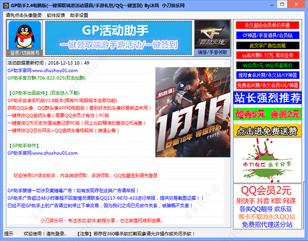Click the green 超会5元 会员2元 banner

coord(267,114)
